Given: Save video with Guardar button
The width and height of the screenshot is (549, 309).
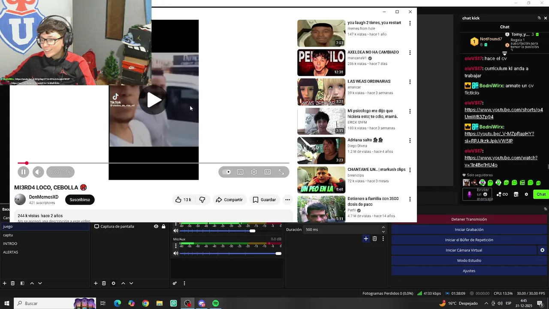Looking at the screenshot, I should [264, 200].
